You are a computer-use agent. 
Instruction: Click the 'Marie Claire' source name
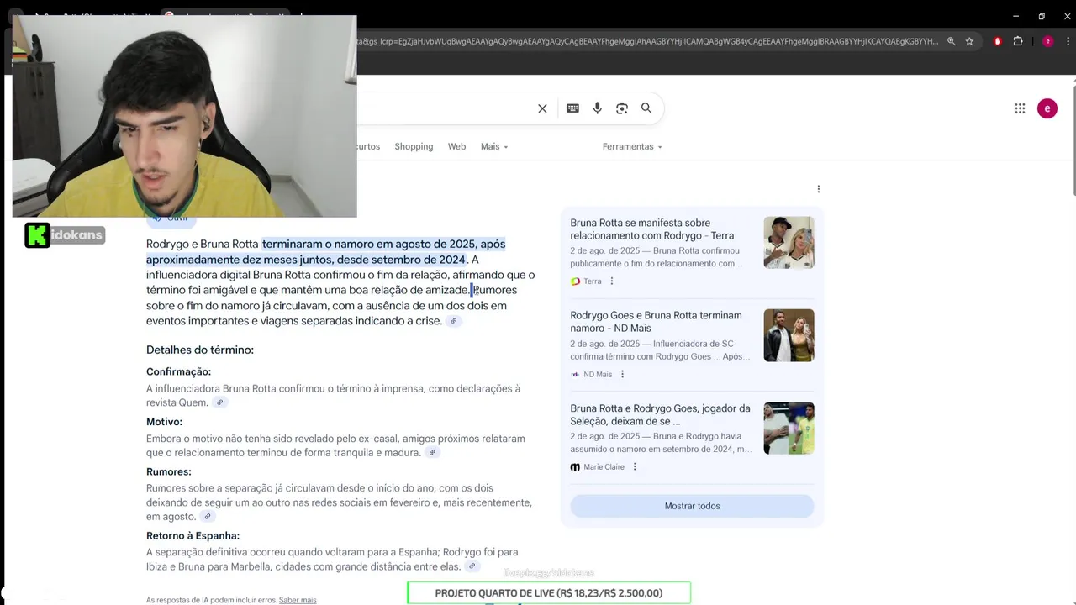[604, 467]
